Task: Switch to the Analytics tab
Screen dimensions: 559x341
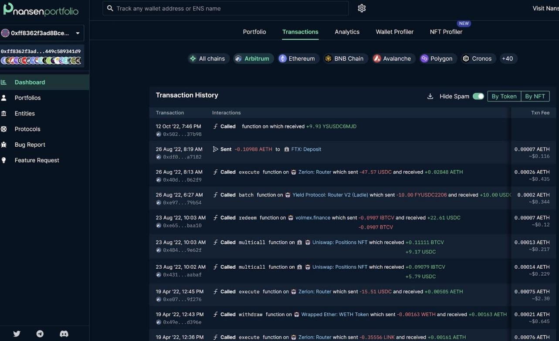Action: point(347,32)
